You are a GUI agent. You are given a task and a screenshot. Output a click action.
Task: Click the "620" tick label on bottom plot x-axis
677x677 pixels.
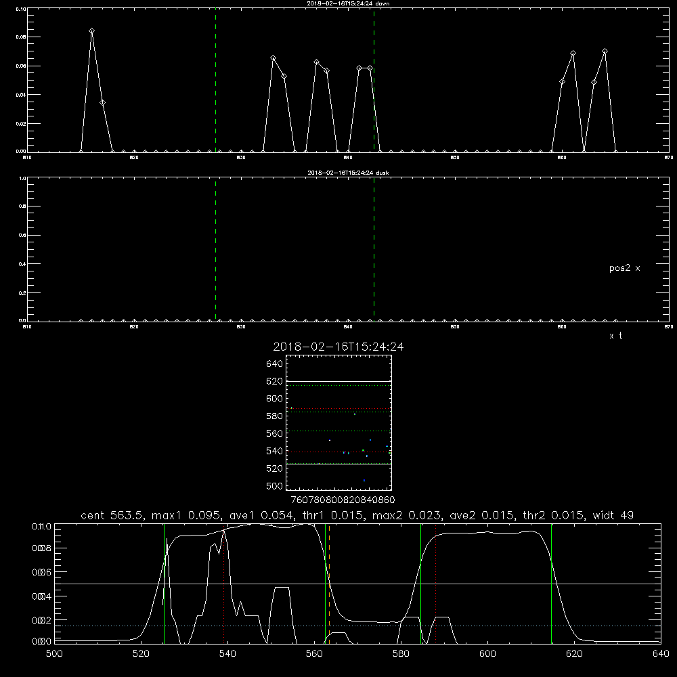point(574,654)
